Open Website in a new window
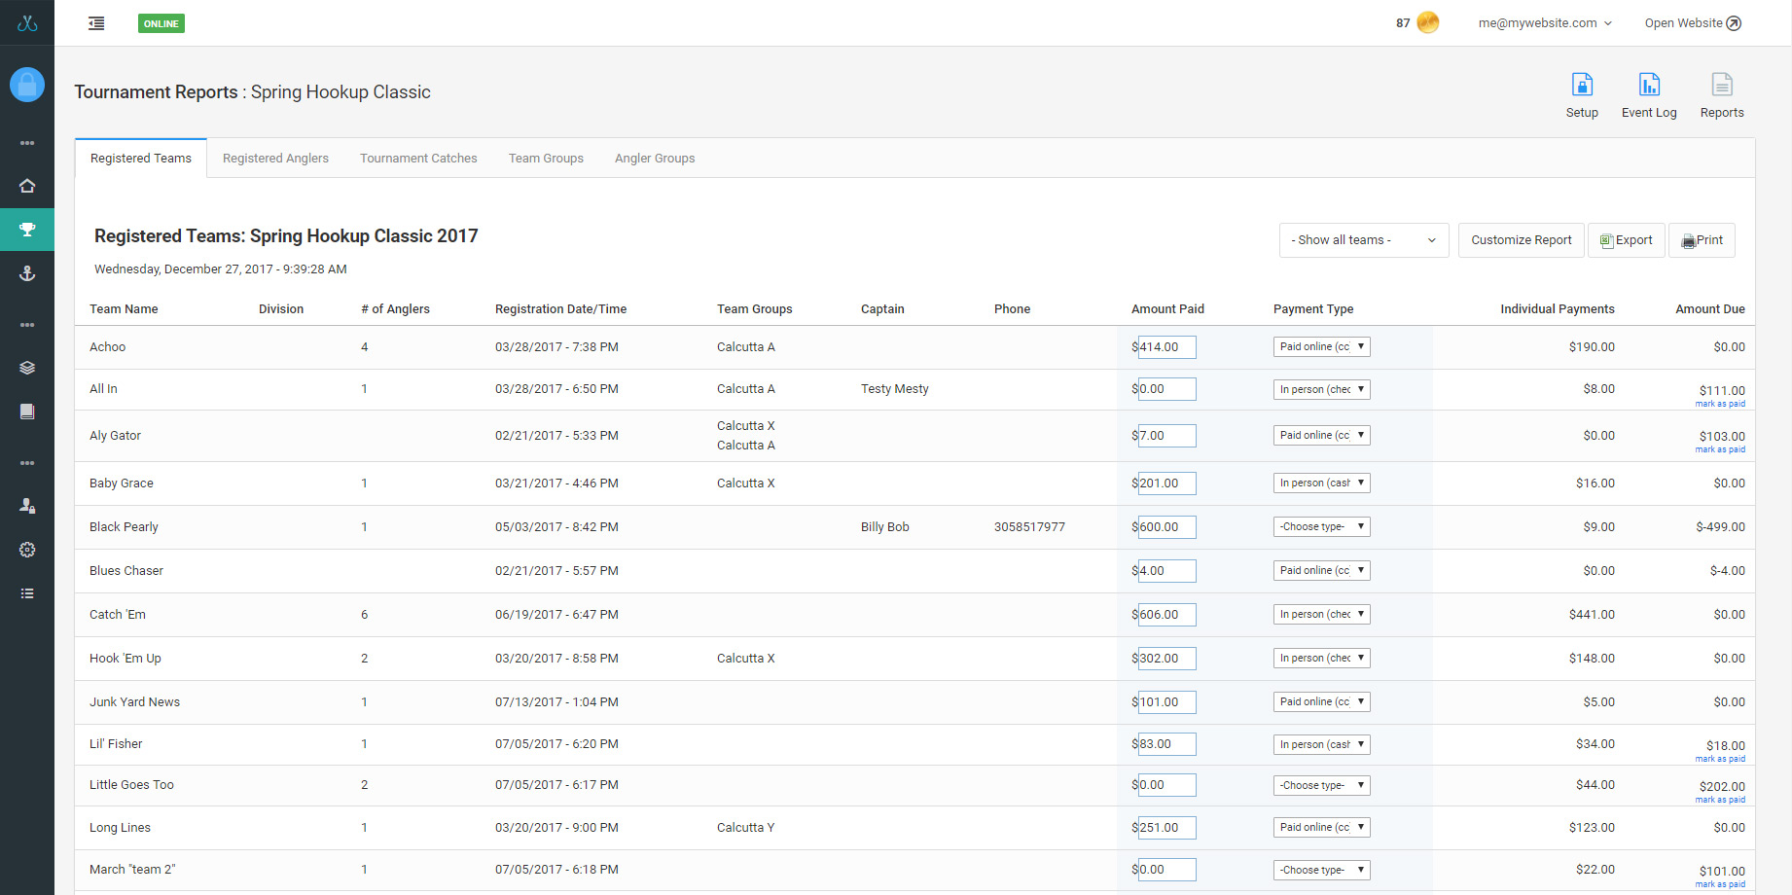The image size is (1792, 895). (x=1693, y=23)
